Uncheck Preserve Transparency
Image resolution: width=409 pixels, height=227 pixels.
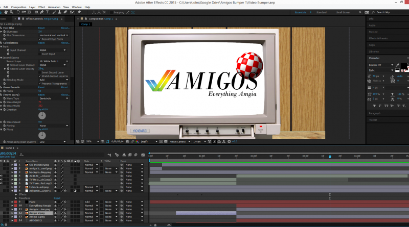[x=40, y=84]
